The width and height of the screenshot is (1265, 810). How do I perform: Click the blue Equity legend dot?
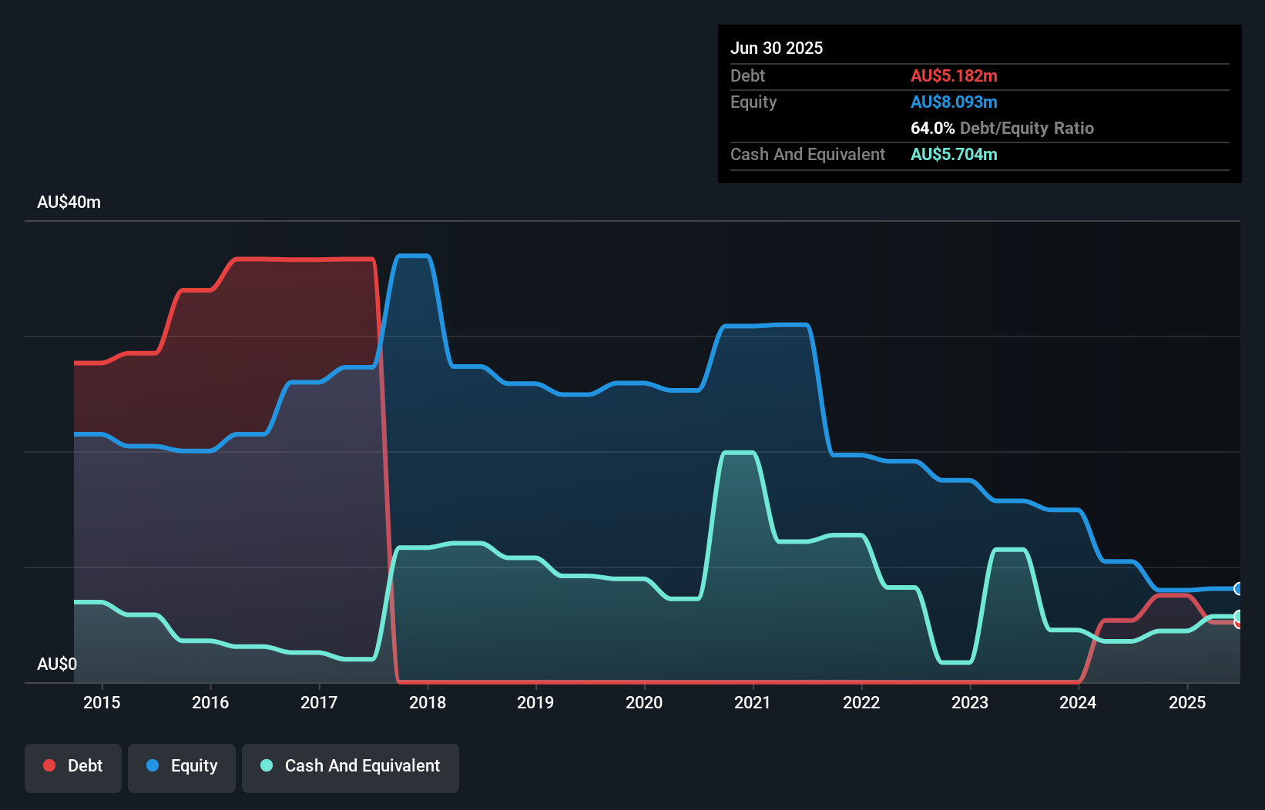[x=151, y=765]
